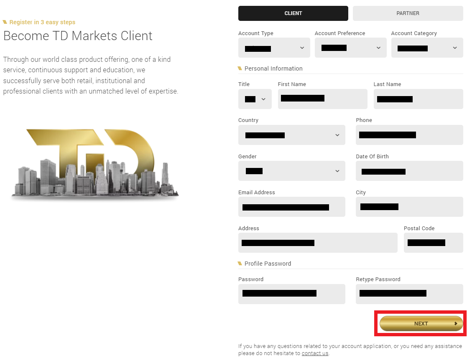Click the Date Of Birth field

(x=410, y=171)
